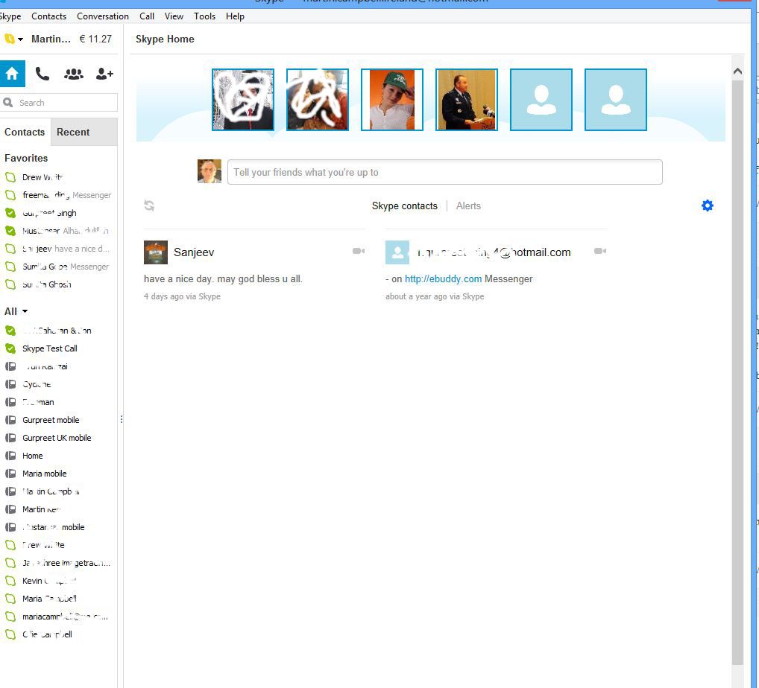The height and width of the screenshot is (688, 759).
Task: Click the hotmail.com contact name in the feed
Action: [494, 252]
